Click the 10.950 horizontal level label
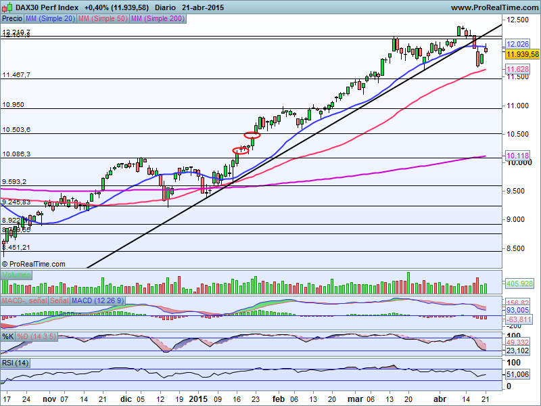Viewport: 541px width, 406px height. (13, 105)
